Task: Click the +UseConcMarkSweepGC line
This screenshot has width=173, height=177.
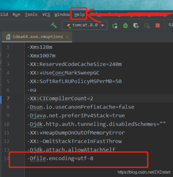Action: [63, 73]
